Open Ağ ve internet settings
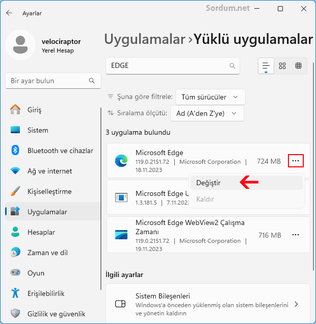The image size is (316, 324). [53, 171]
